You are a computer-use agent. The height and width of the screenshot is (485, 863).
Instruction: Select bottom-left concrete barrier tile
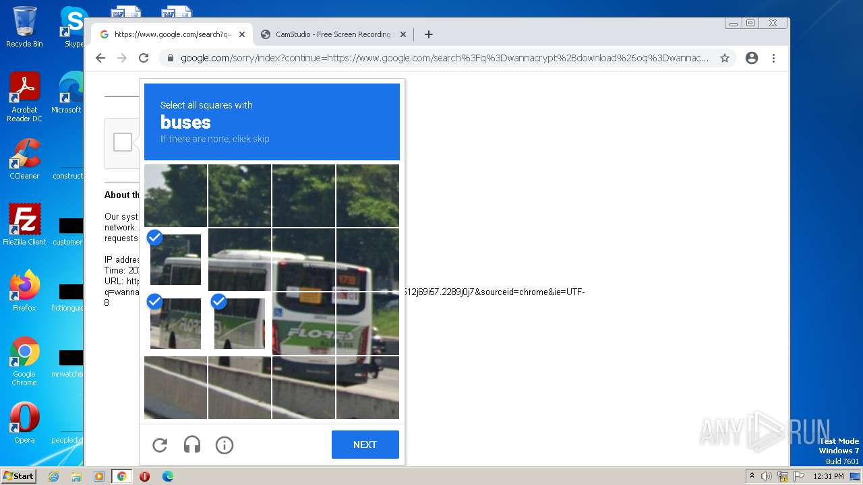[175, 387]
